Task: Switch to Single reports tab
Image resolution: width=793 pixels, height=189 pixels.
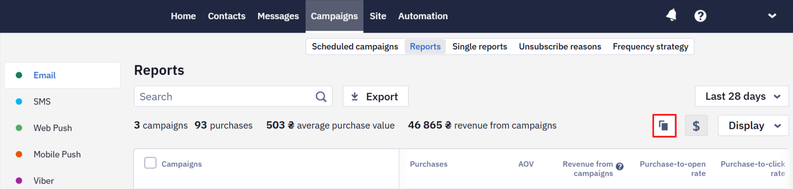Action: point(480,46)
